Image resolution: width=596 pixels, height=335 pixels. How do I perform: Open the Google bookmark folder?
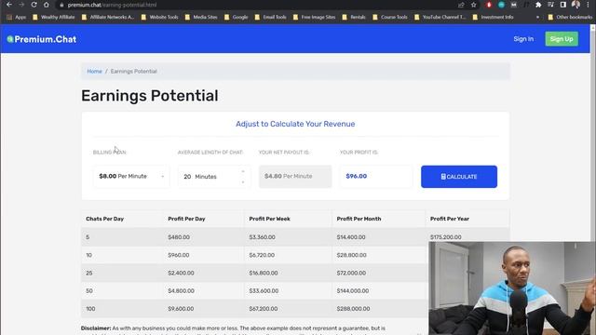pyautogui.click(x=236, y=17)
